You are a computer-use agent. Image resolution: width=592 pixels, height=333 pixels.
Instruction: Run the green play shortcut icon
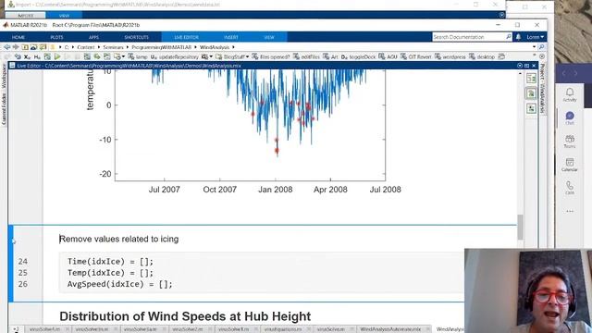point(57,56)
